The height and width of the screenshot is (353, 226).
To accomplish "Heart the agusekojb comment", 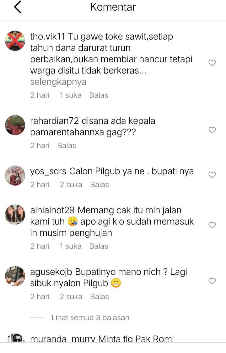I will click(x=212, y=281).
